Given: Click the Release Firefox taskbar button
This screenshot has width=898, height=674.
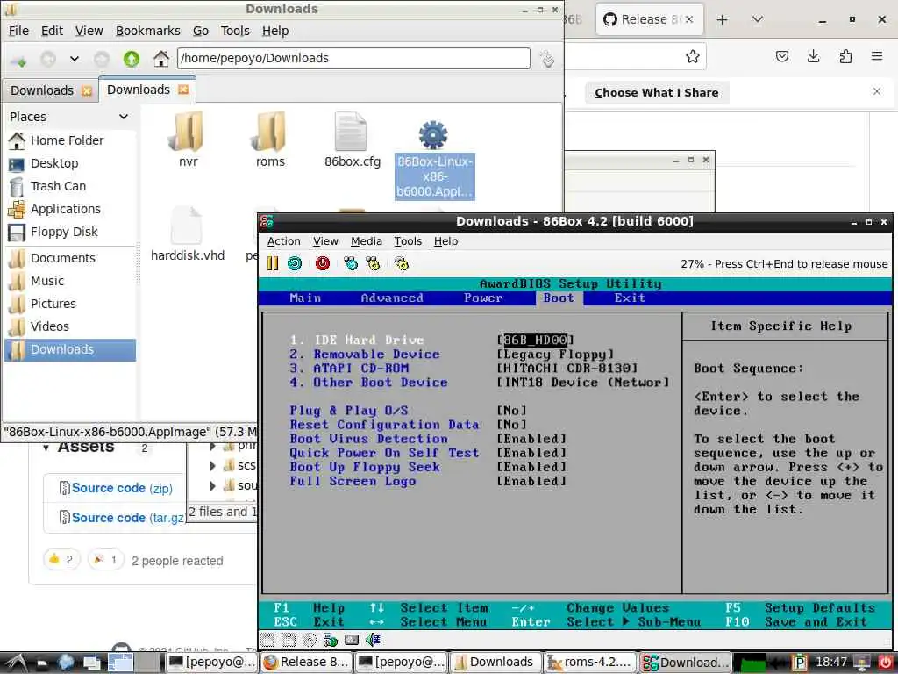Looking at the screenshot, I should 306,662.
